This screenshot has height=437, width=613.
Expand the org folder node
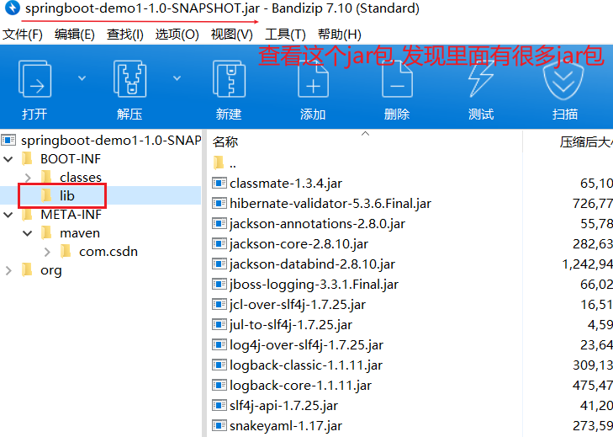(x=8, y=270)
